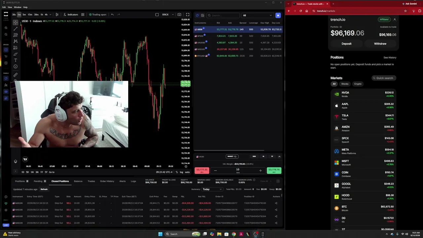Select the crosshair cursor tool on chart

16,22
